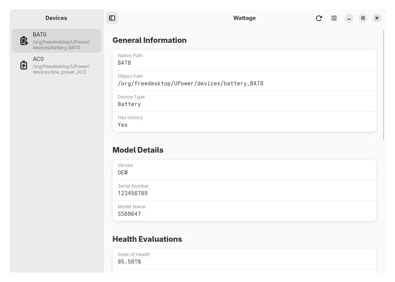Viewport: 395px width, 282px height.
Task: Click the Device Type value Battery
Action: tap(129, 104)
